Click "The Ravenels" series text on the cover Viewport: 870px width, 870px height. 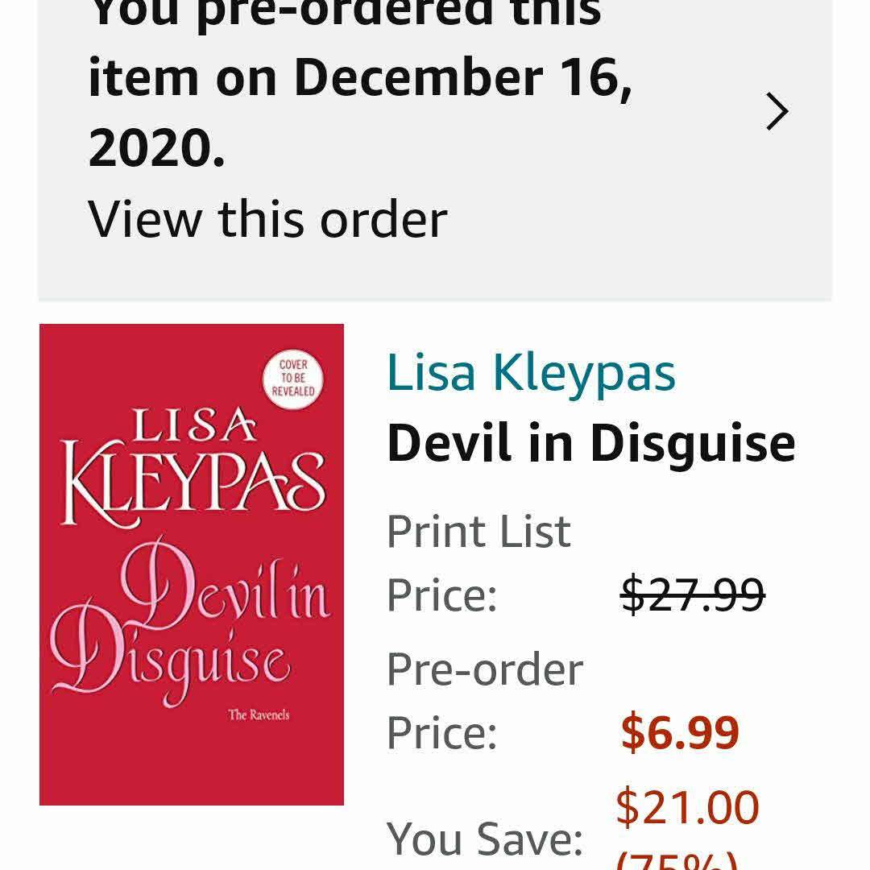pos(258,715)
